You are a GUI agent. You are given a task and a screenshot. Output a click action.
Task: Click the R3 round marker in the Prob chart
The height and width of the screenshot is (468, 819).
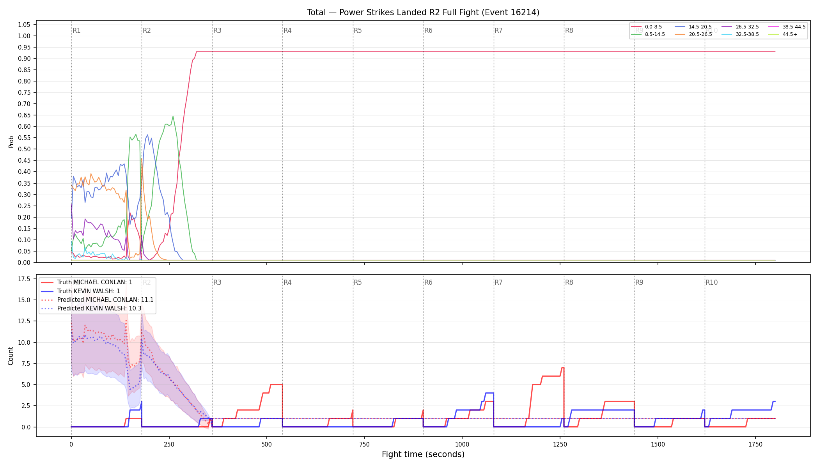tap(217, 30)
